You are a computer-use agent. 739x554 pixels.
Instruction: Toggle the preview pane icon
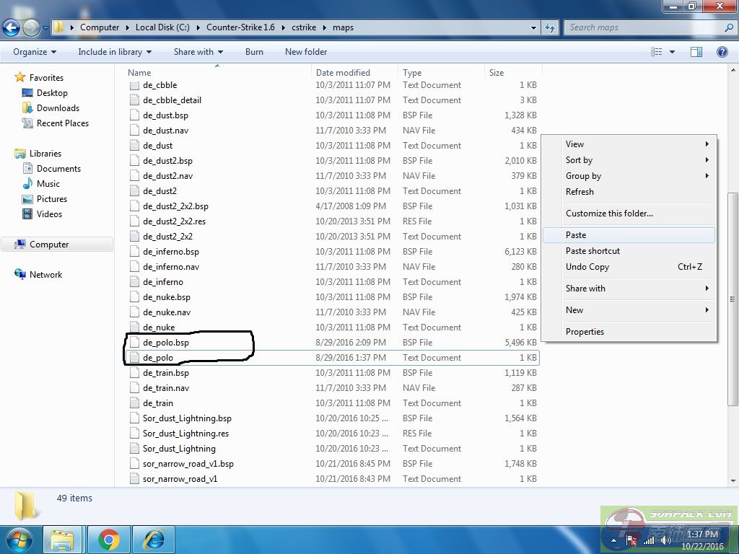point(696,52)
